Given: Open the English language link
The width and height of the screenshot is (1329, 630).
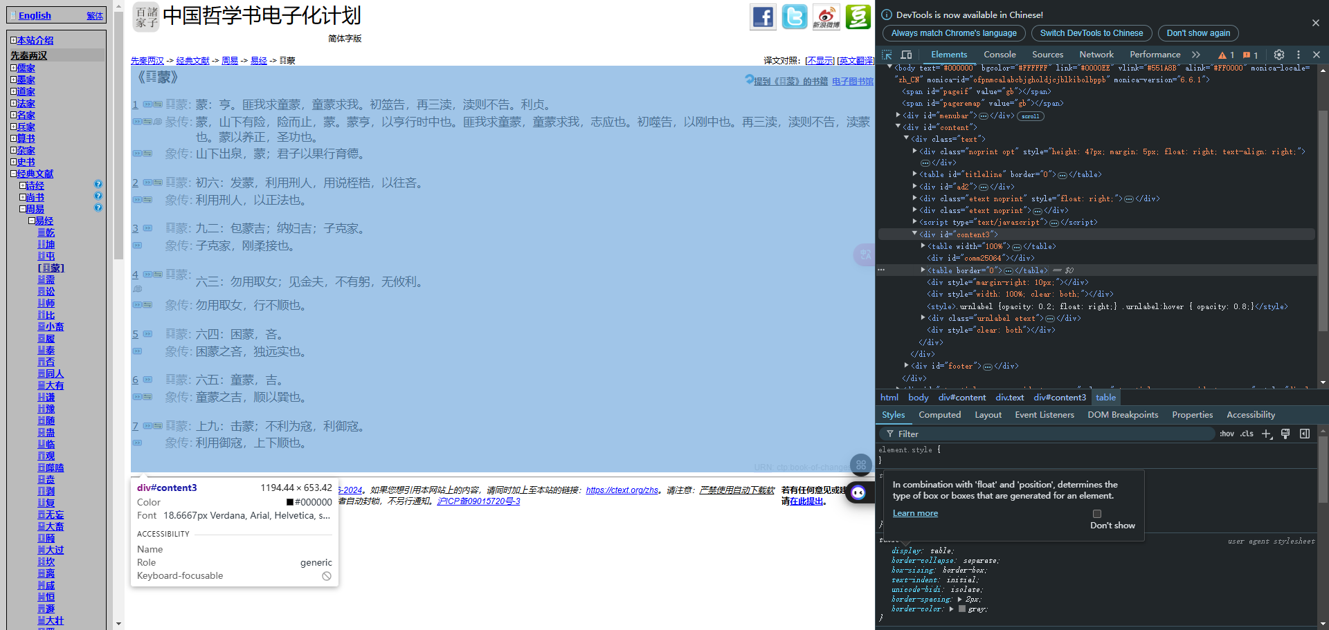Looking at the screenshot, I should [x=35, y=16].
